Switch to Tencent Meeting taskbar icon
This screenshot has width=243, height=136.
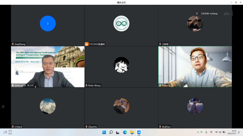click(x=139, y=132)
